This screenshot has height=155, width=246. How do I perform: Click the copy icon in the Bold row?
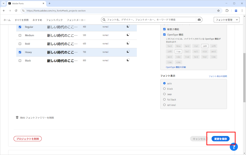(128, 43)
